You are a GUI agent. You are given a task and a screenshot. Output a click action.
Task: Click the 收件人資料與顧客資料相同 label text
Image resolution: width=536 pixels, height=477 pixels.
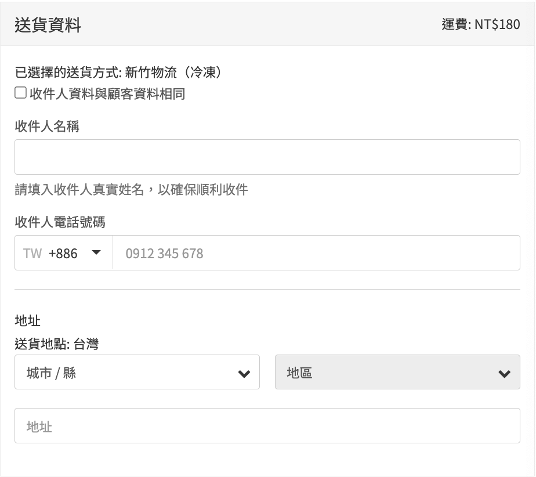pos(107,94)
